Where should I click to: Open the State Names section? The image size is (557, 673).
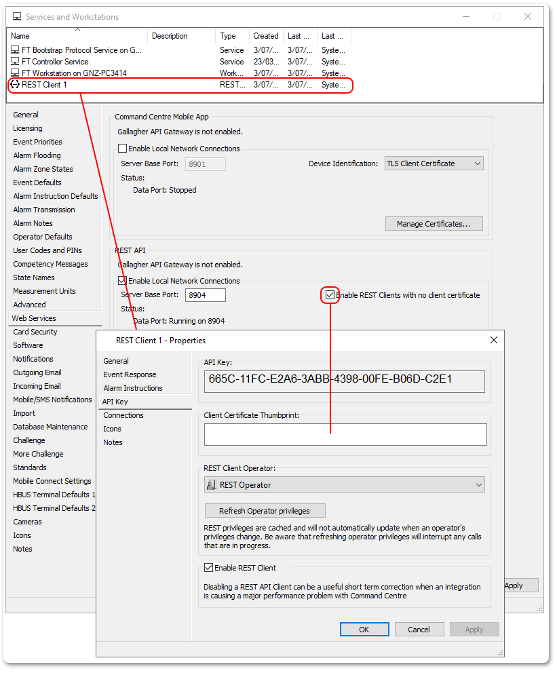point(33,277)
